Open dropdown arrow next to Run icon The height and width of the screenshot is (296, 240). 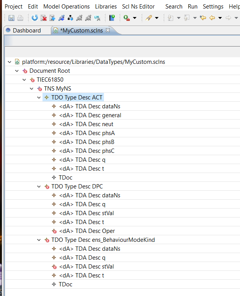tap(134, 18)
